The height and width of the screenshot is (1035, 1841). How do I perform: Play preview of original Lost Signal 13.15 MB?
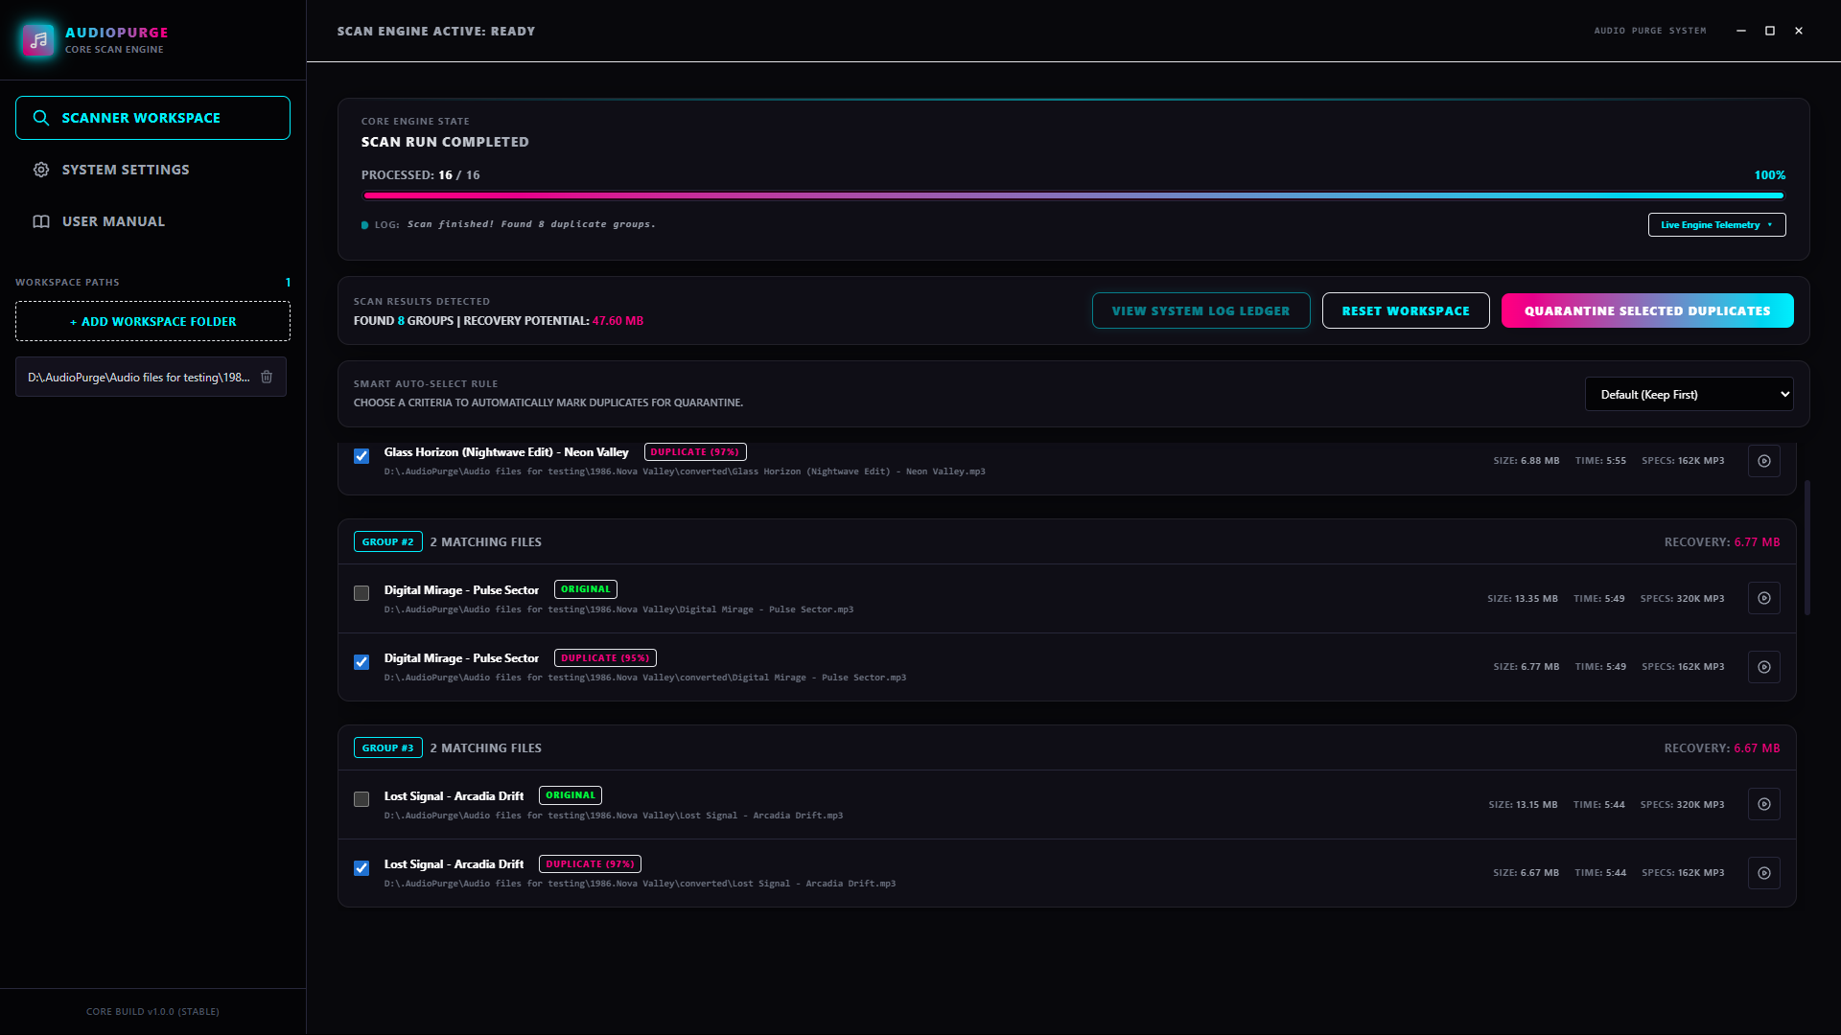tap(1764, 804)
